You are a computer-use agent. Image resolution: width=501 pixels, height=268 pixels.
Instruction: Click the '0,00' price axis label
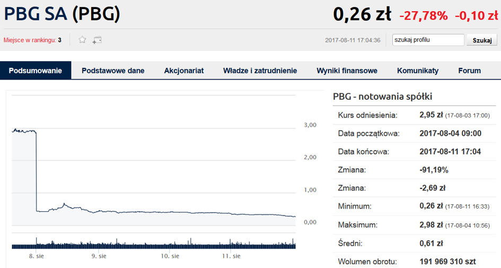pyautogui.click(x=310, y=222)
